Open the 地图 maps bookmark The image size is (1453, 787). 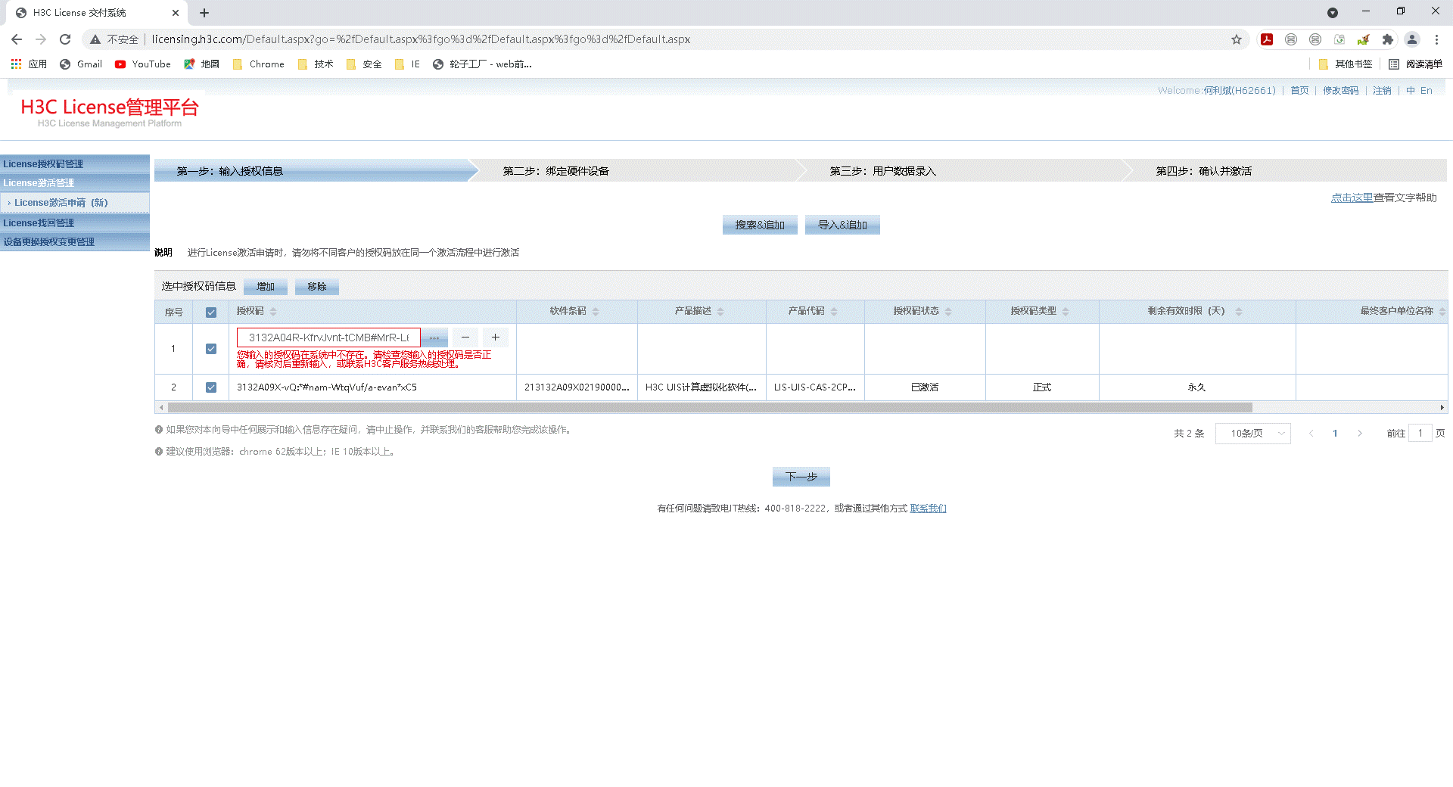201,64
